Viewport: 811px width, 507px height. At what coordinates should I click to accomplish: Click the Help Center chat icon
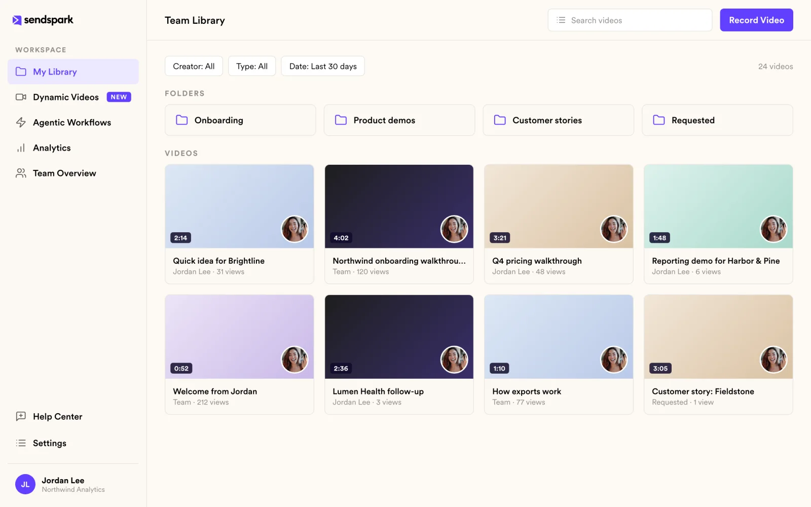tap(21, 416)
